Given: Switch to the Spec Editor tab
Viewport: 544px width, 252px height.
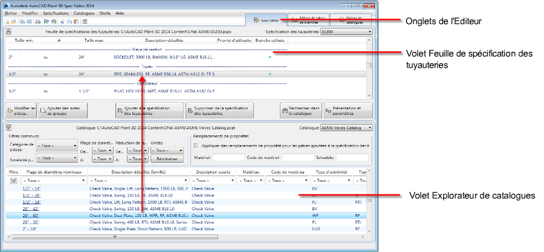Looking at the screenshot, I should point(266,21).
